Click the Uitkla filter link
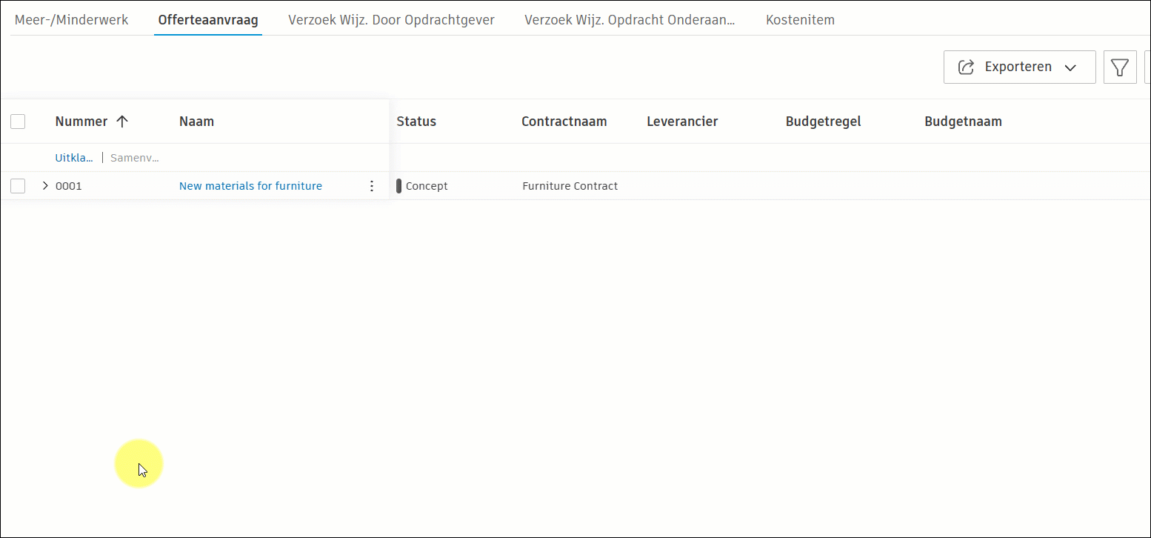The width and height of the screenshot is (1151, 538). tap(73, 157)
